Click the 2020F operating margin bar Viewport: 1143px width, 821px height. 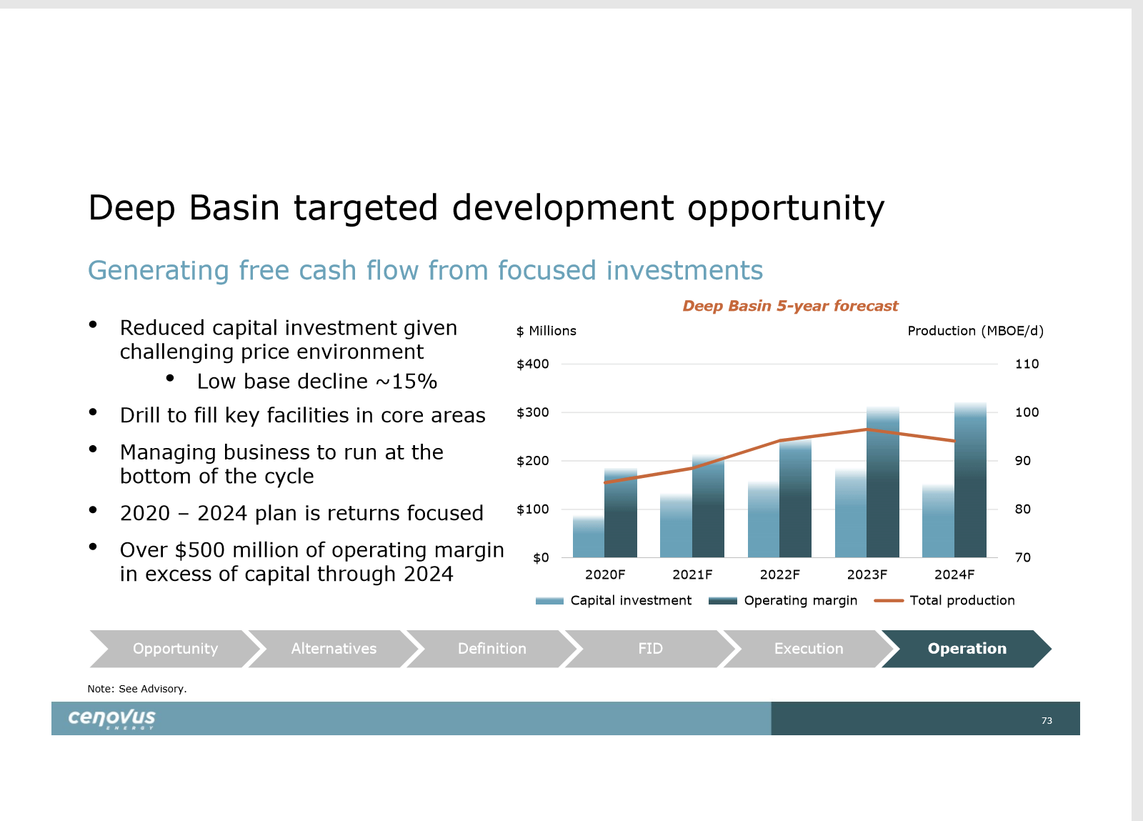[x=621, y=513]
